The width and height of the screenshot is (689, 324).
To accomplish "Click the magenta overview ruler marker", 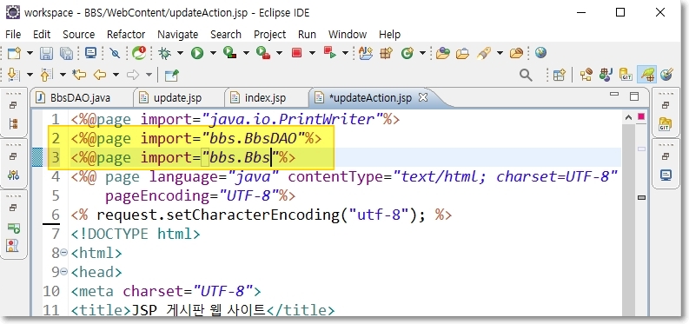I will pyautogui.click(x=641, y=116).
